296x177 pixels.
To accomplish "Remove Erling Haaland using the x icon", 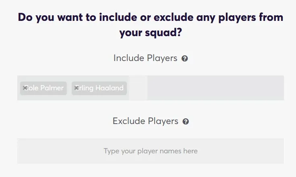I will click(x=77, y=87).
